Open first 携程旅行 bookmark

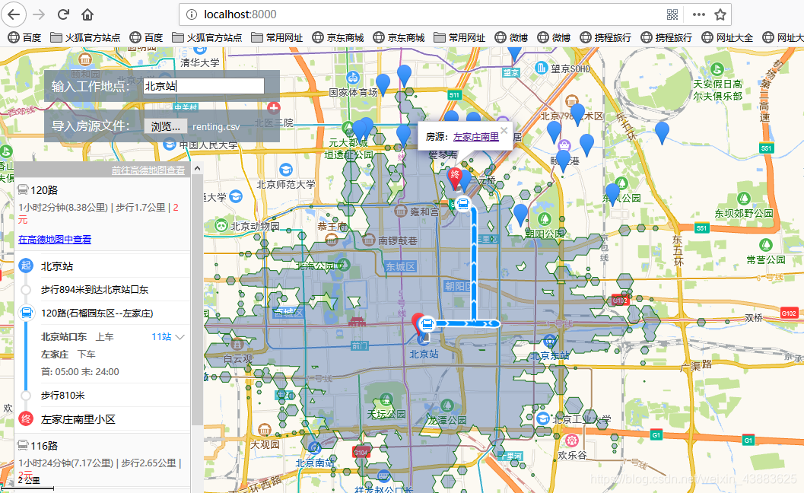[x=605, y=37]
